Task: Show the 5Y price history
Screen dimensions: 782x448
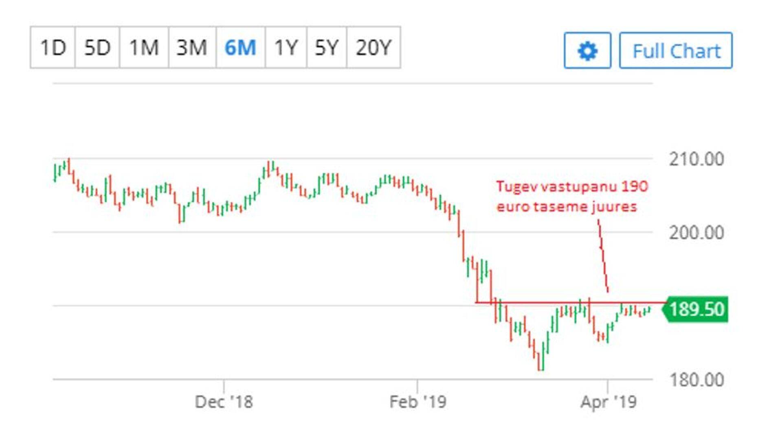Action: (x=326, y=48)
